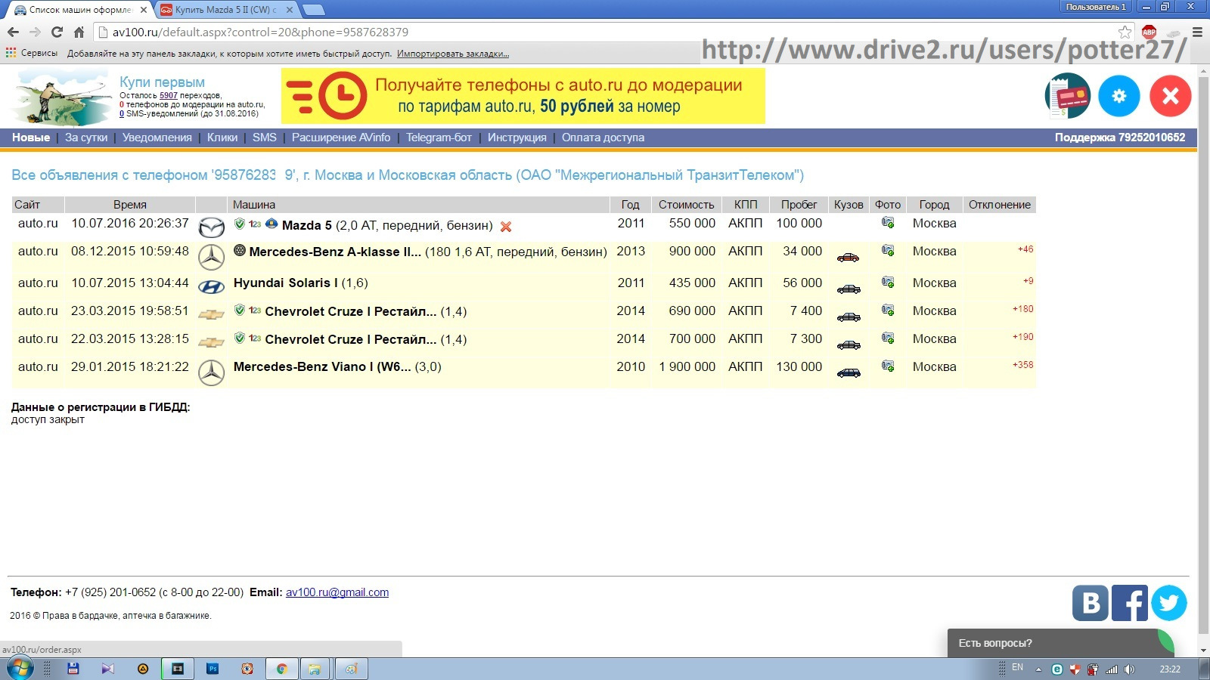
Task: Open the payment card round icon
Action: pos(1068,96)
